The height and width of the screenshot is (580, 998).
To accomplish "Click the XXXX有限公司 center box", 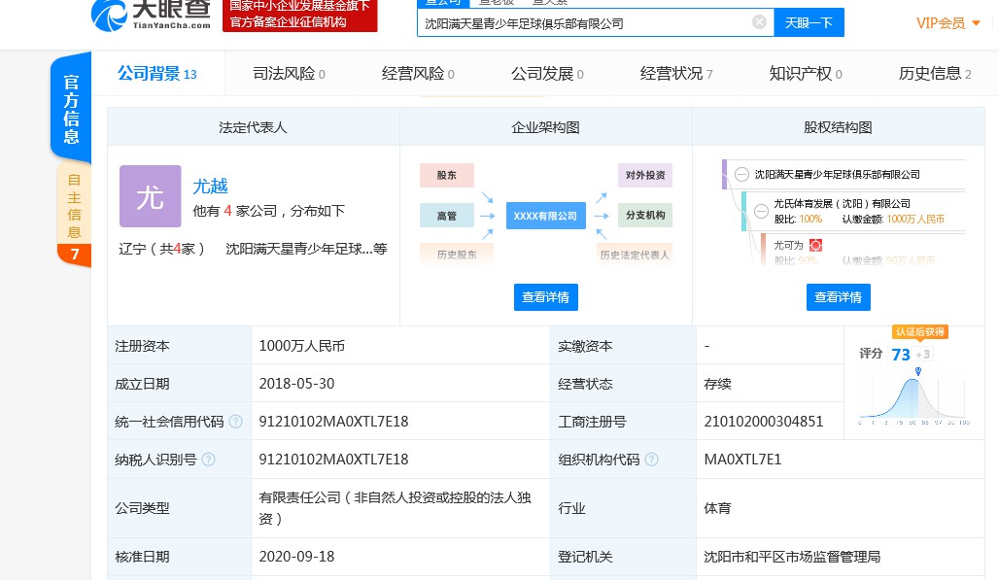I will [x=546, y=216].
